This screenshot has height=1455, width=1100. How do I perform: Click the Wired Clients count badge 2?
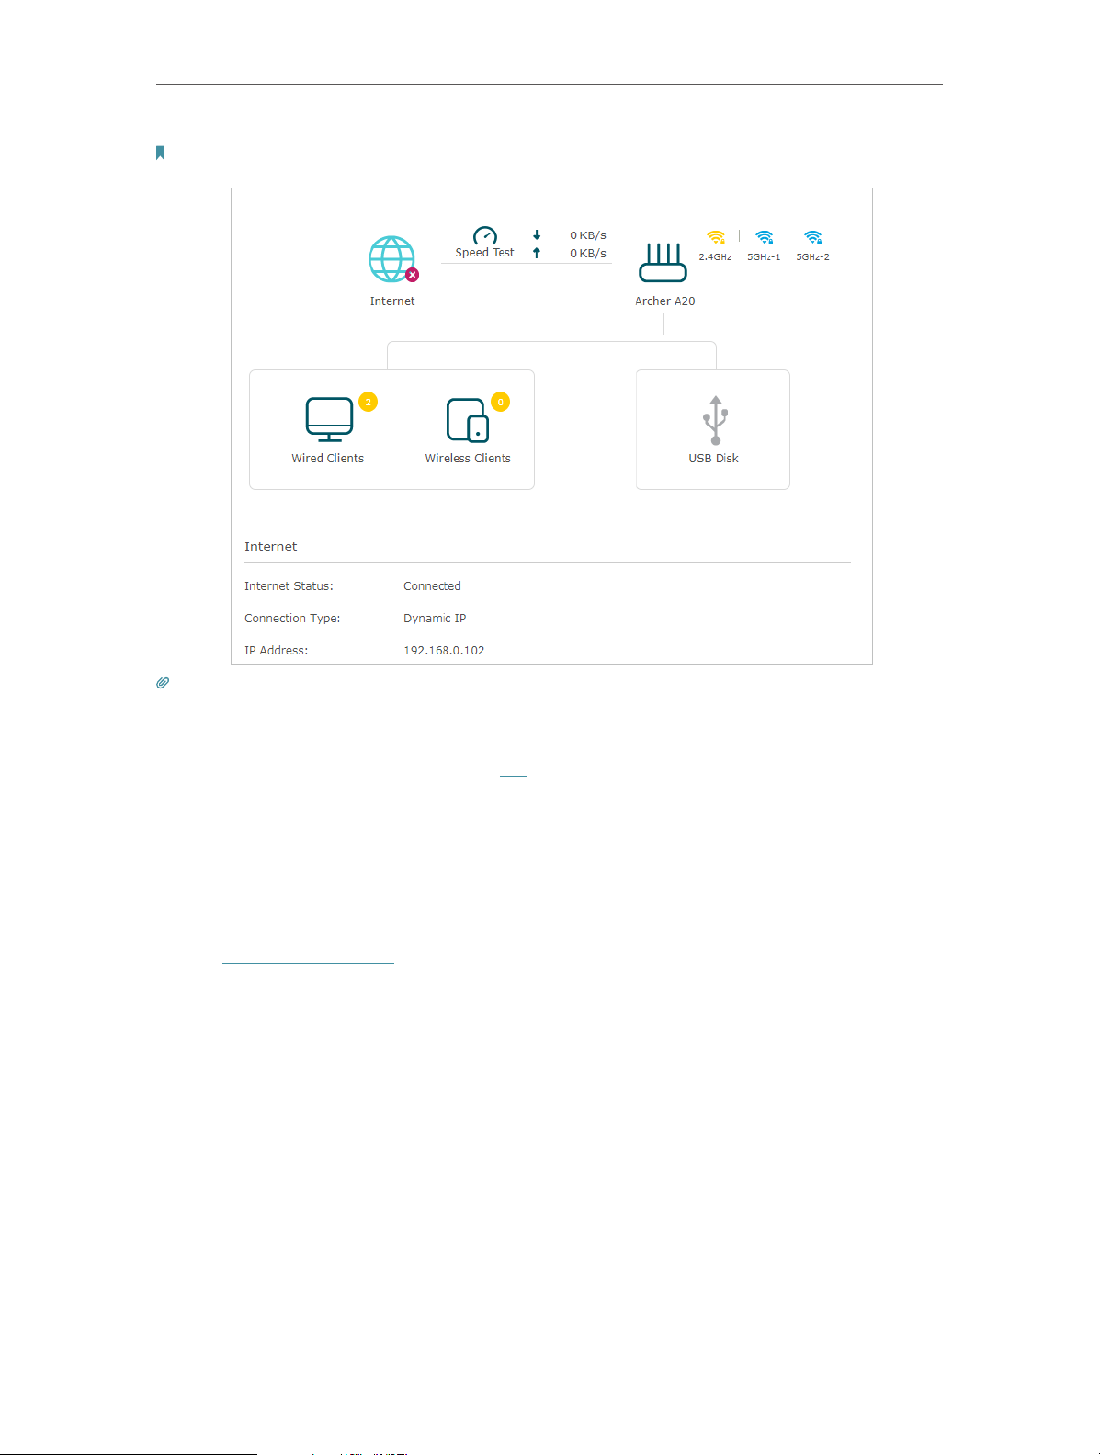coord(368,402)
